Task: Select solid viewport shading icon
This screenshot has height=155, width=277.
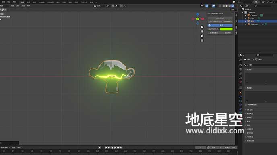Action: click(227, 6)
